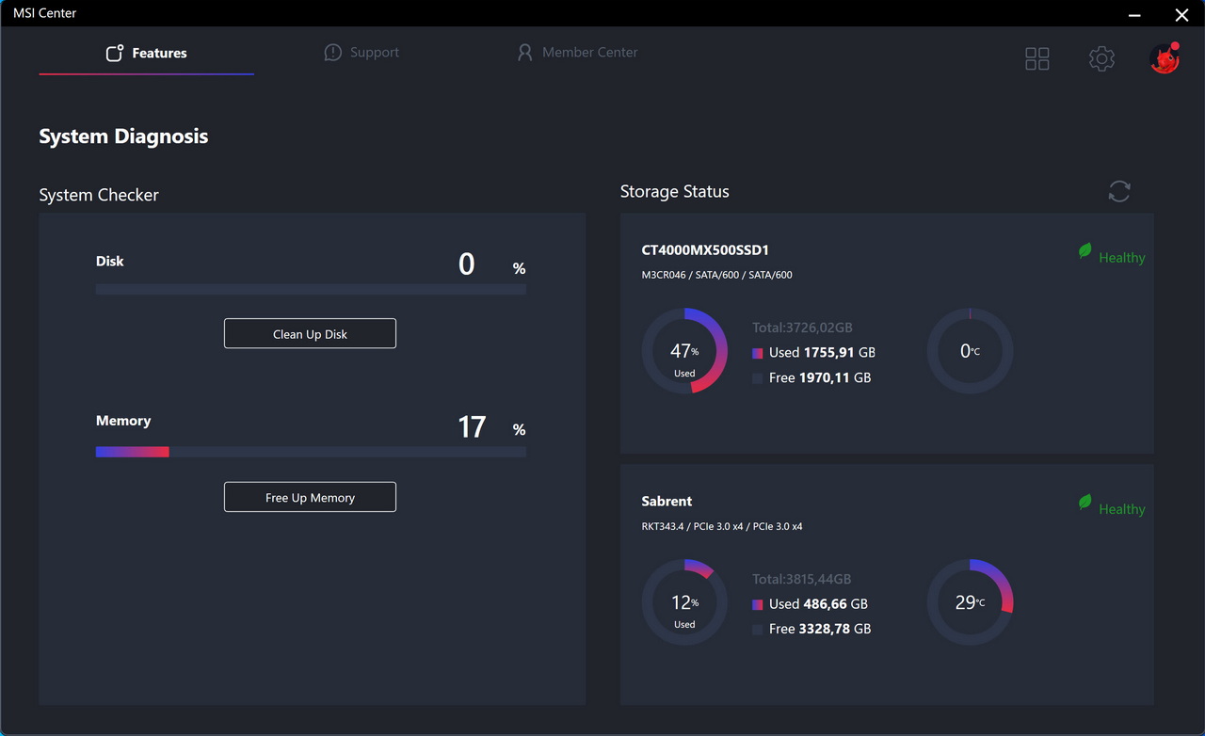Click the Used 1755,91 GB entry
Screen dimensions: 1205x736
813,352
